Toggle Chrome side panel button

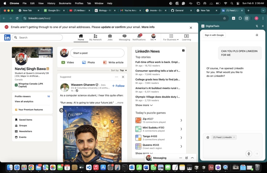[x=246, y=18]
